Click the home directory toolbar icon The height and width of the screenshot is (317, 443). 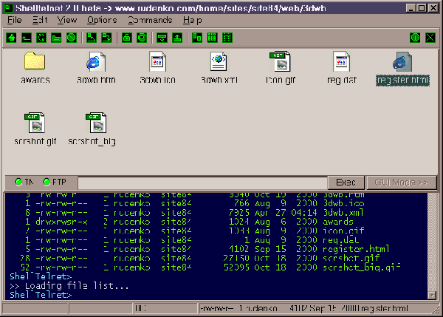click(11, 37)
